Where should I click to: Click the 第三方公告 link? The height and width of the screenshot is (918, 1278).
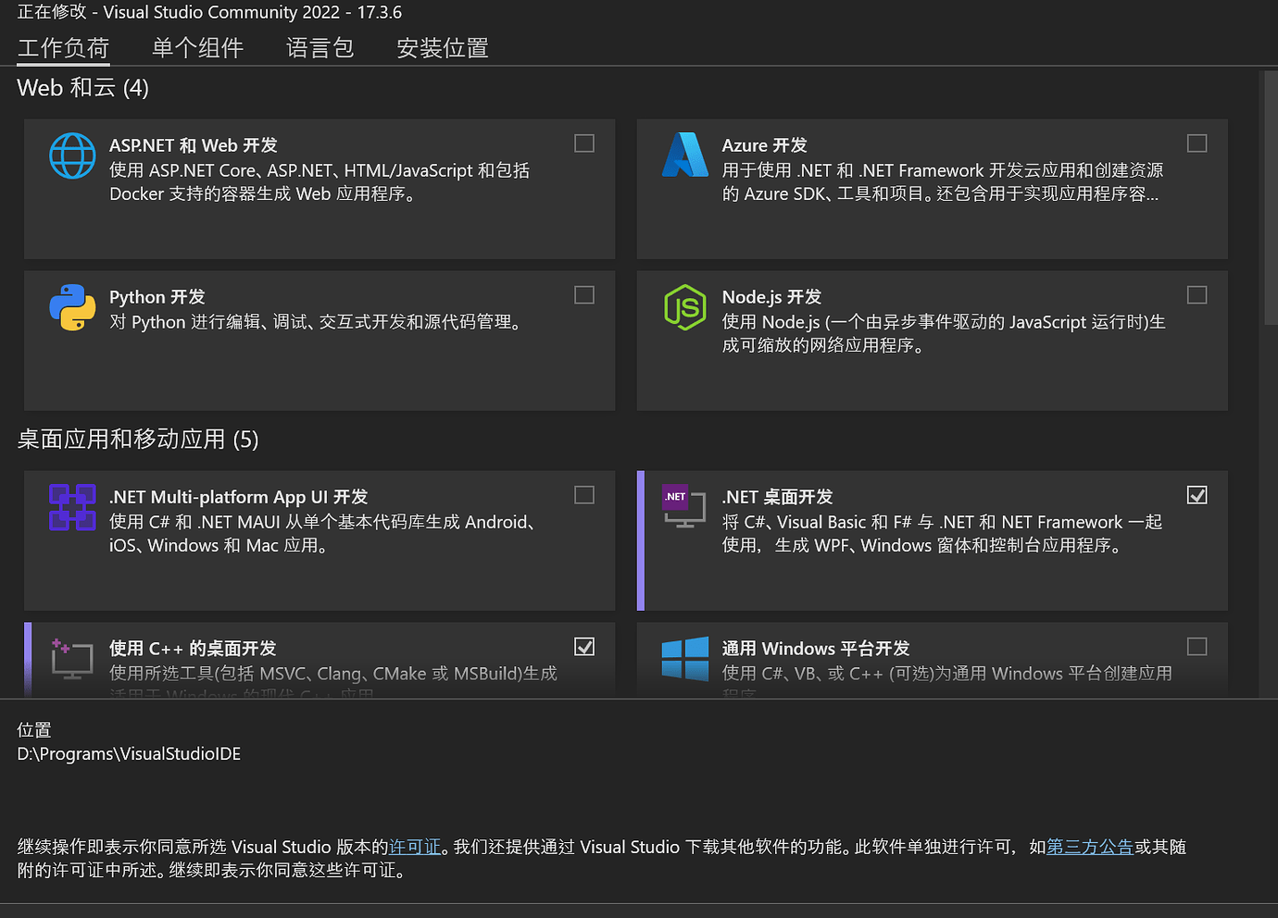pos(1089,846)
